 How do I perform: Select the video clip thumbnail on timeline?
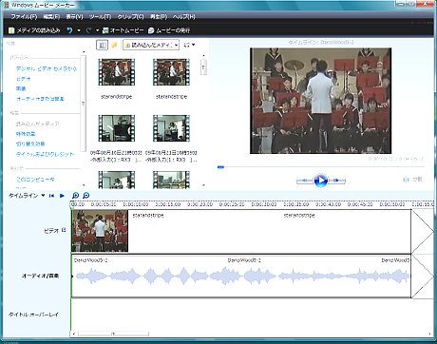coord(100,231)
